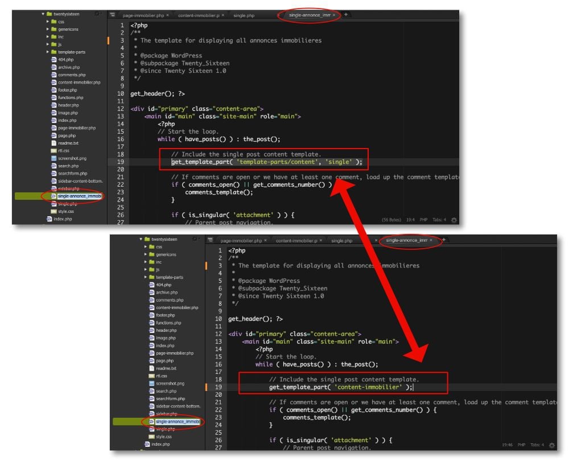Click the readme.txt file icon in lower sidebar
This screenshot has height=461, width=569.
(151, 368)
